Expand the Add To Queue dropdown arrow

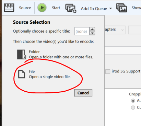pyautogui.click(x=110, y=9)
